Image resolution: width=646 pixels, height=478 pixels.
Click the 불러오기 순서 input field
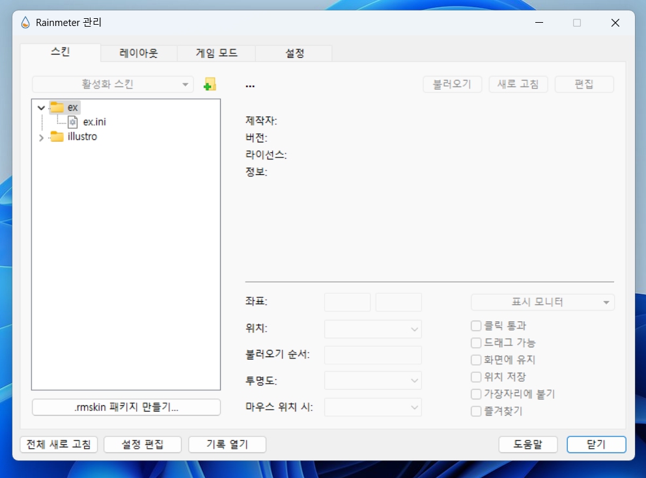tap(373, 355)
